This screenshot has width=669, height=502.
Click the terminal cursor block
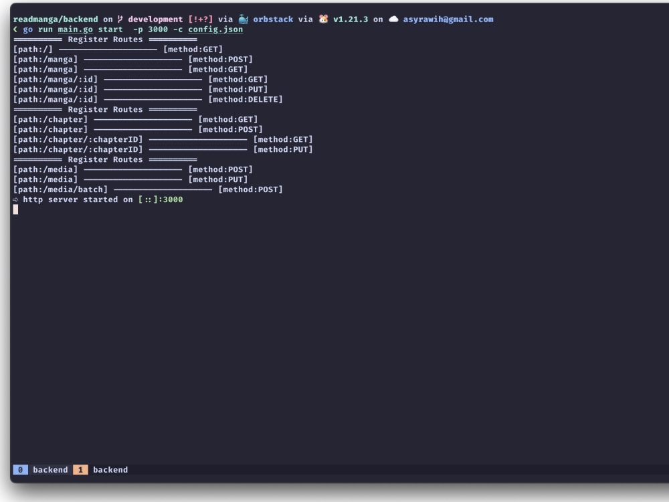point(16,209)
